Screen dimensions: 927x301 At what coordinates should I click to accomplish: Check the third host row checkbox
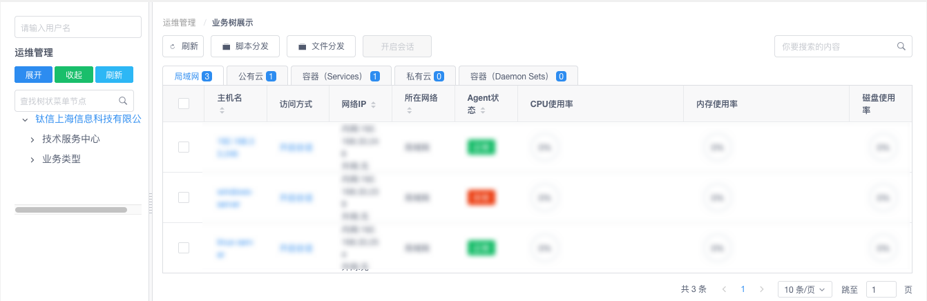tap(184, 247)
